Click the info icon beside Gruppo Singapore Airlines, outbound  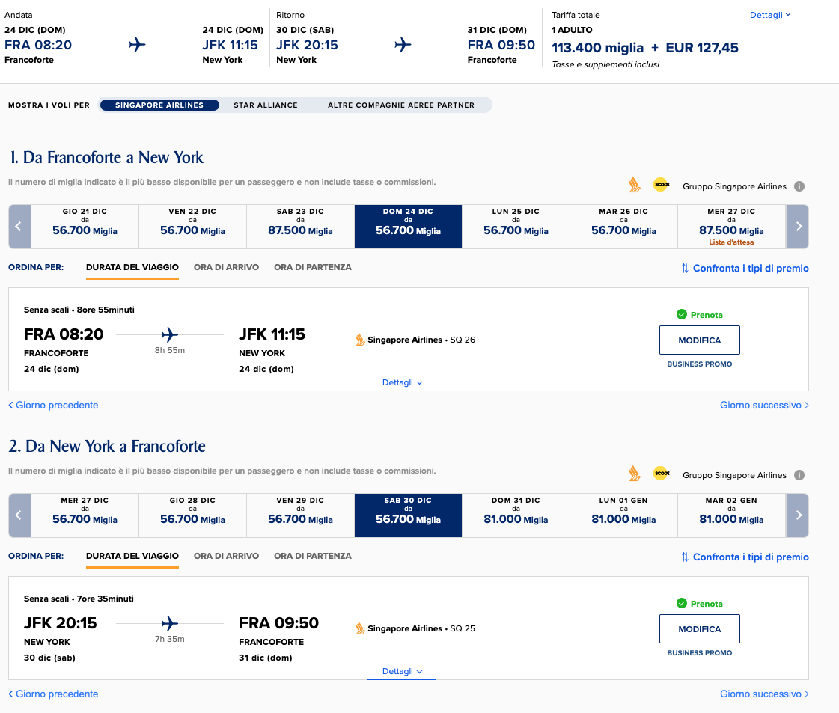coord(799,186)
